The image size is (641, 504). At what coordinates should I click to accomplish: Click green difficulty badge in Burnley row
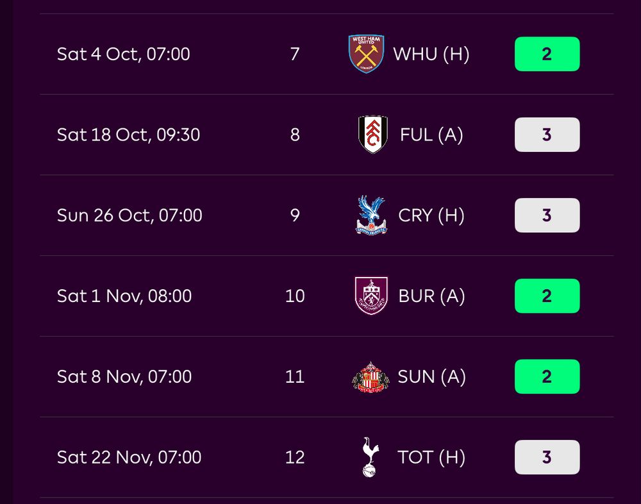547,296
